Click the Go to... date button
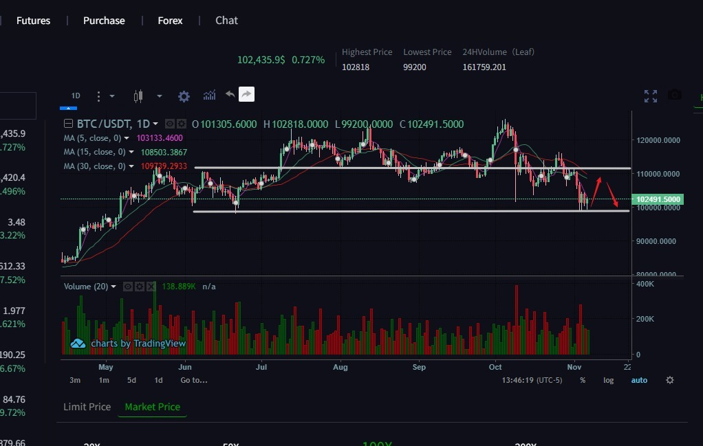This screenshot has width=703, height=446. click(x=193, y=380)
